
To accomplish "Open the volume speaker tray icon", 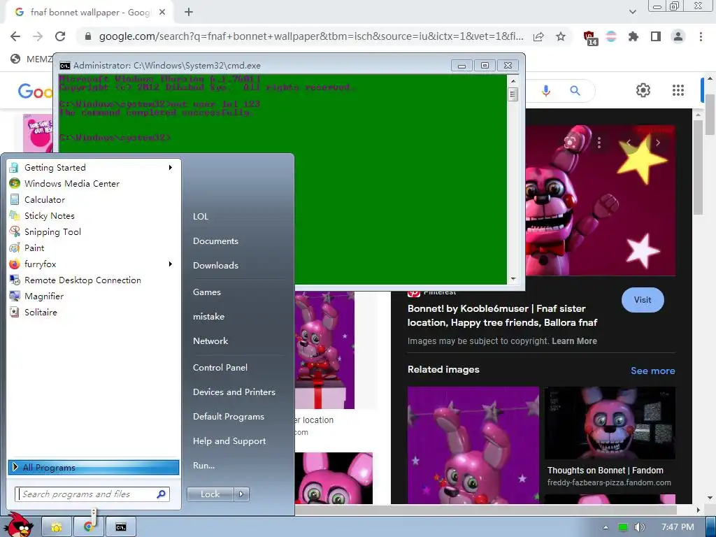I will coord(639,527).
